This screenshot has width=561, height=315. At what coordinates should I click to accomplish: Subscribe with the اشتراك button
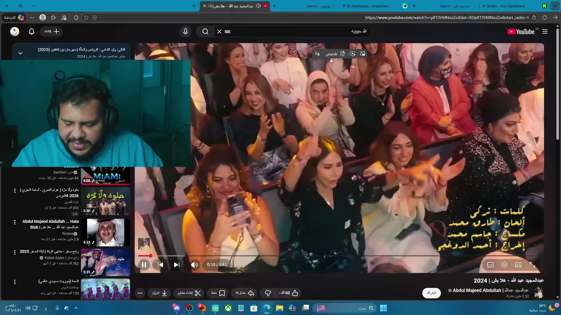431,293
